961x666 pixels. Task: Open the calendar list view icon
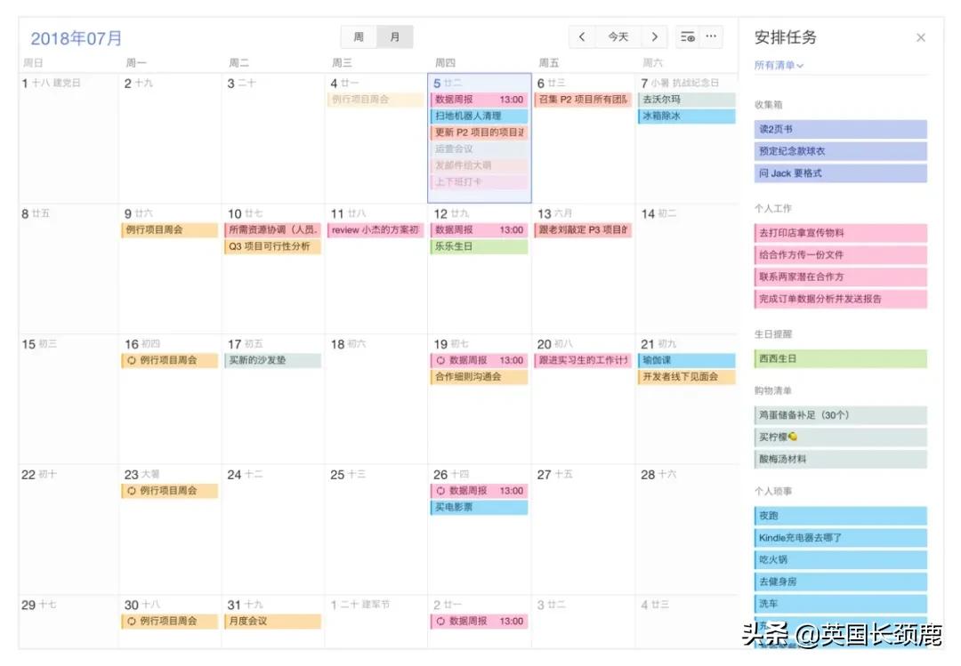[687, 37]
